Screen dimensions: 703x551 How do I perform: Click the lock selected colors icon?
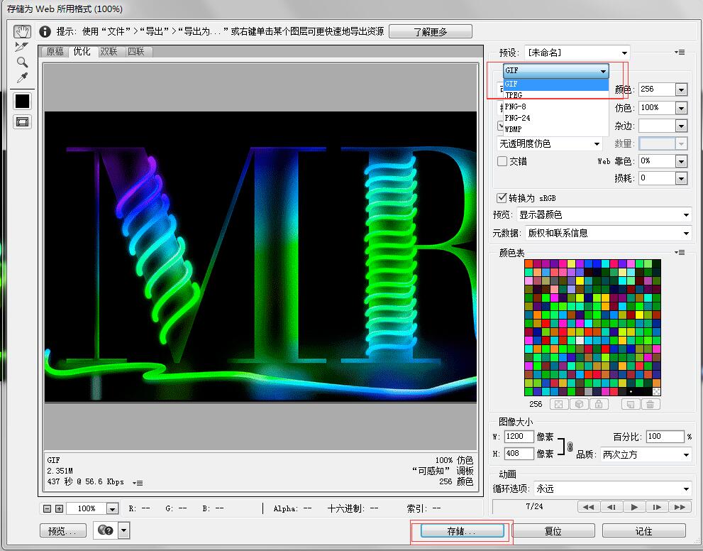[599, 404]
